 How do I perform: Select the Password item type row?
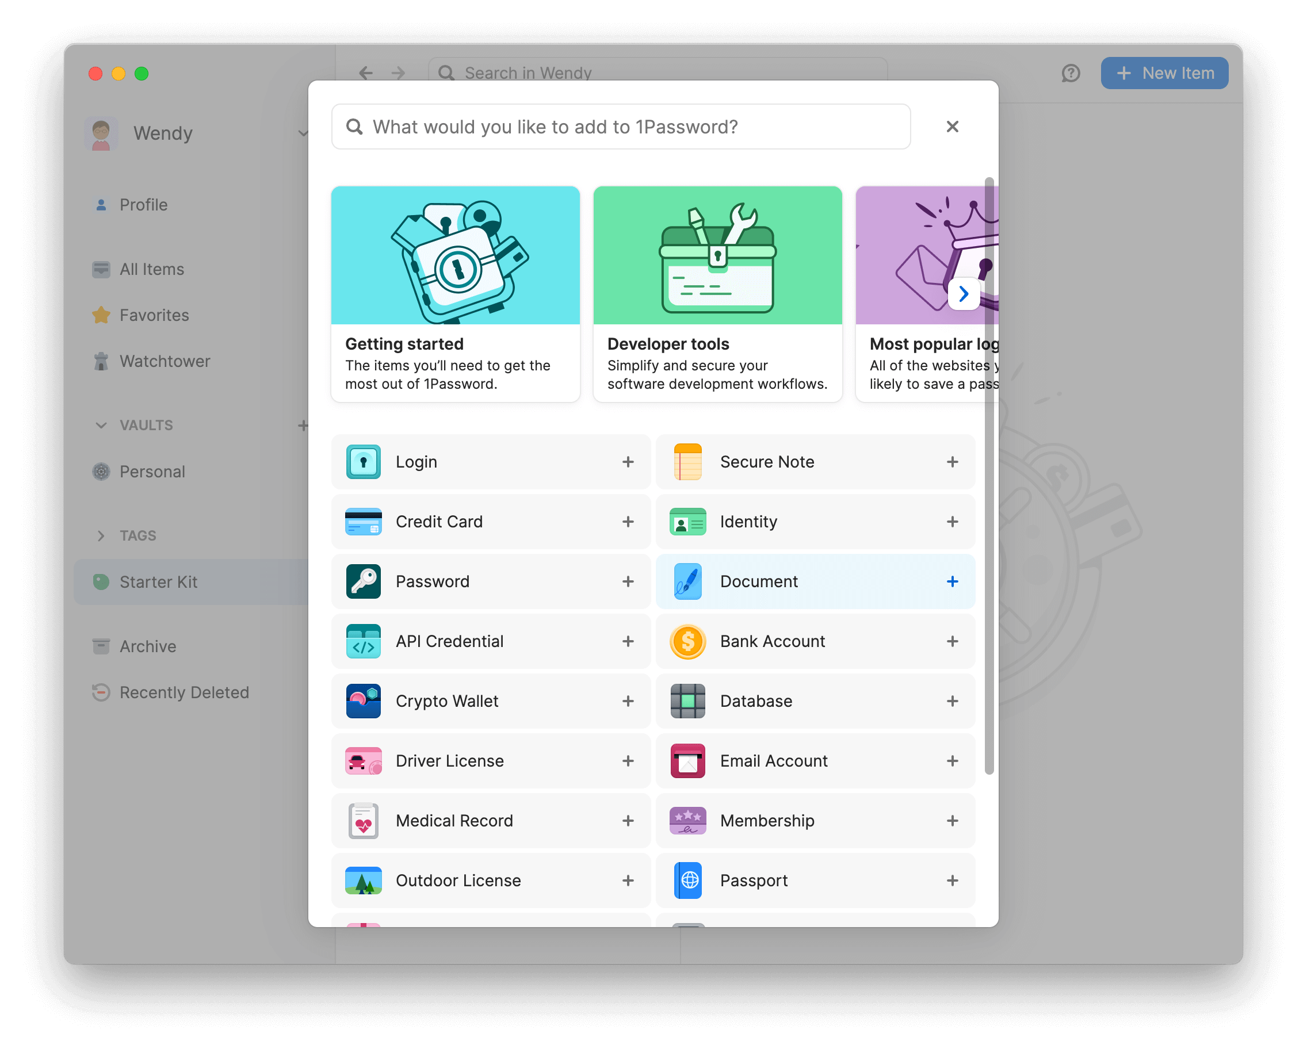tap(491, 581)
